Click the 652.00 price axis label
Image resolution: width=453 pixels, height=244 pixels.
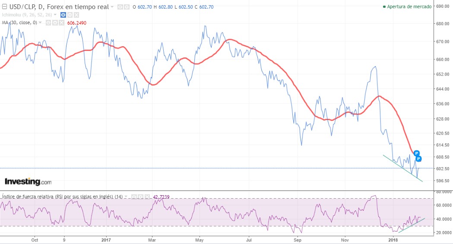point(442,74)
